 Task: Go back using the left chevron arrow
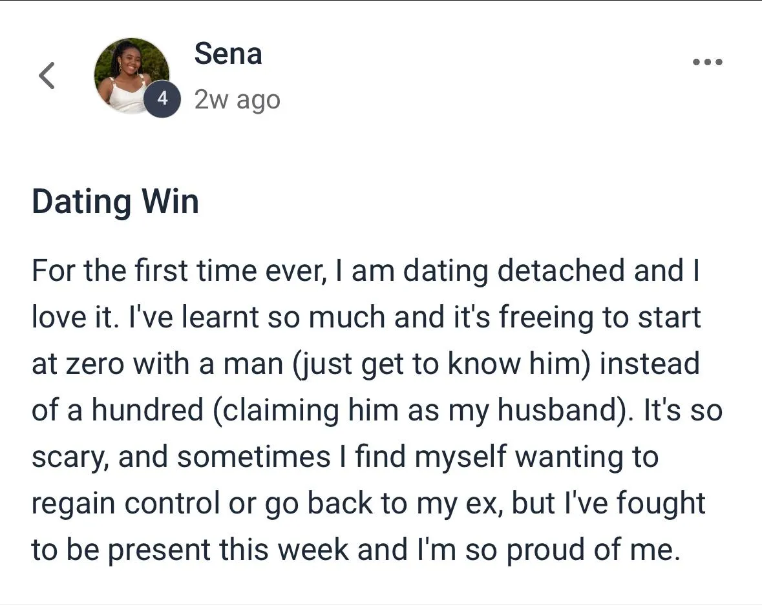pyautogui.click(x=47, y=76)
